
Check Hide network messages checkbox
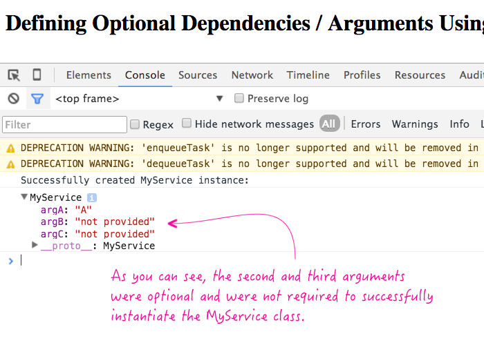[x=187, y=124]
